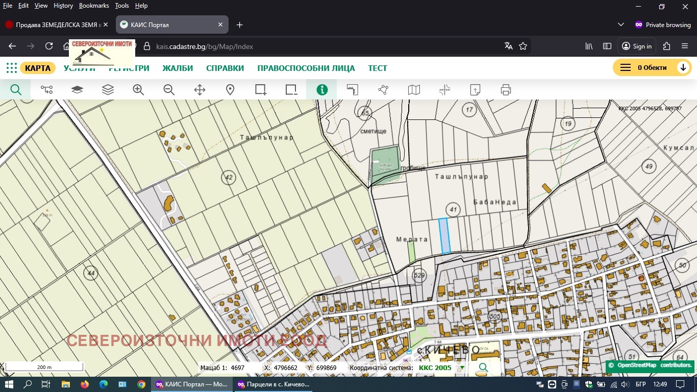The height and width of the screenshot is (392, 697).
Task: Expand the 0 Обекти panel arrow
Action: click(683, 67)
